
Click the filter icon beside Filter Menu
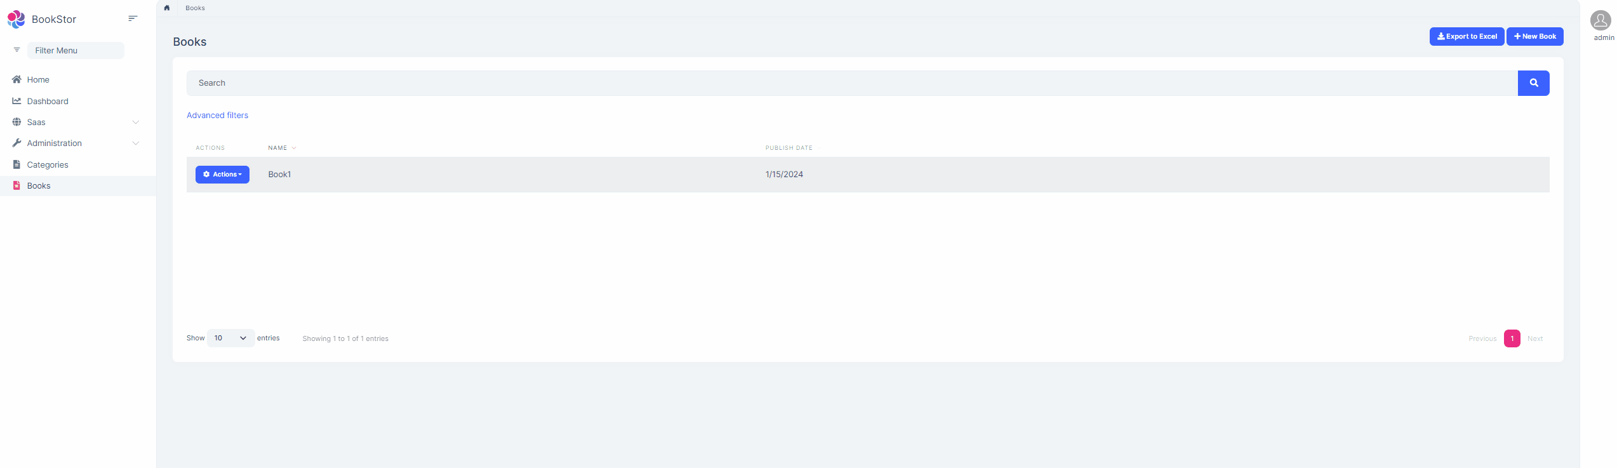tap(17, 50)
